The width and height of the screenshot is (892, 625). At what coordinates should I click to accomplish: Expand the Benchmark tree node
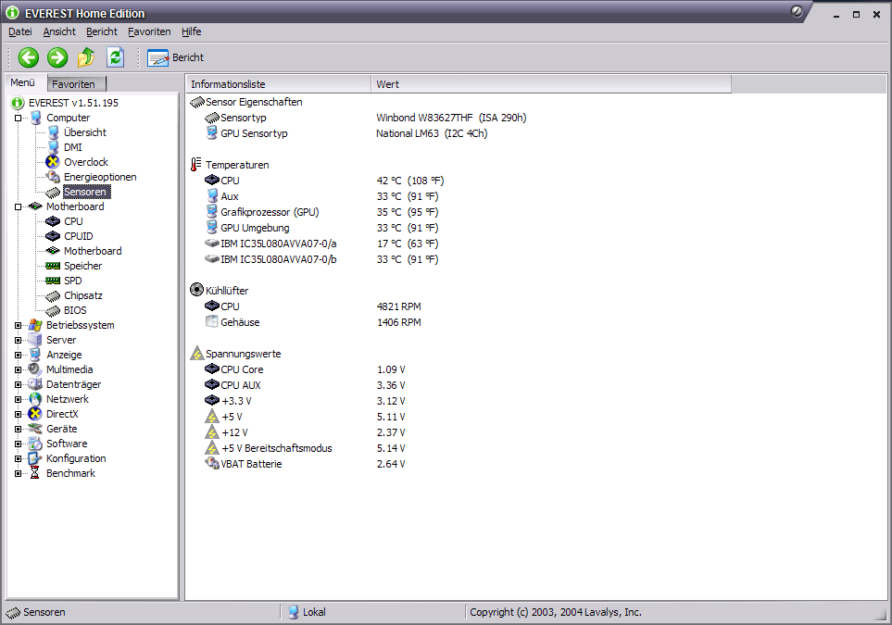point(18,473)
